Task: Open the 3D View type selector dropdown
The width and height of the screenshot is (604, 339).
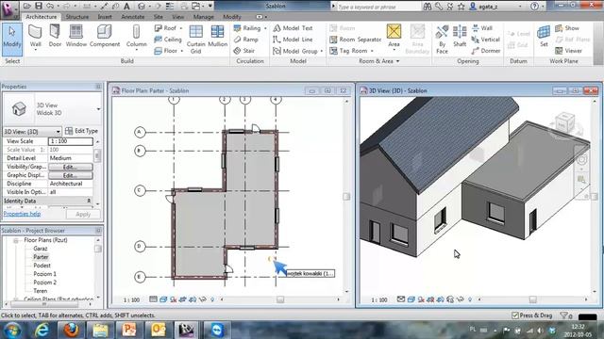Action: click(98, 109)
